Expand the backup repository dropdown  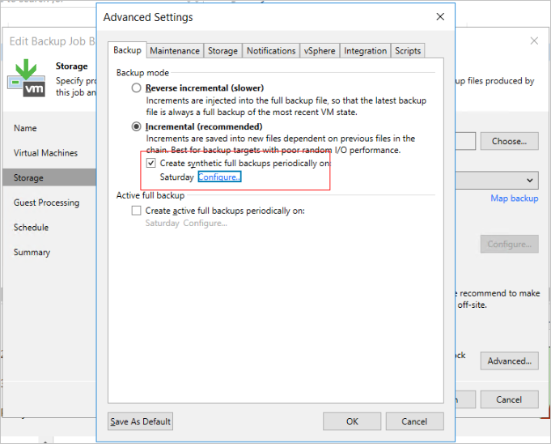[x=531, y=181]
